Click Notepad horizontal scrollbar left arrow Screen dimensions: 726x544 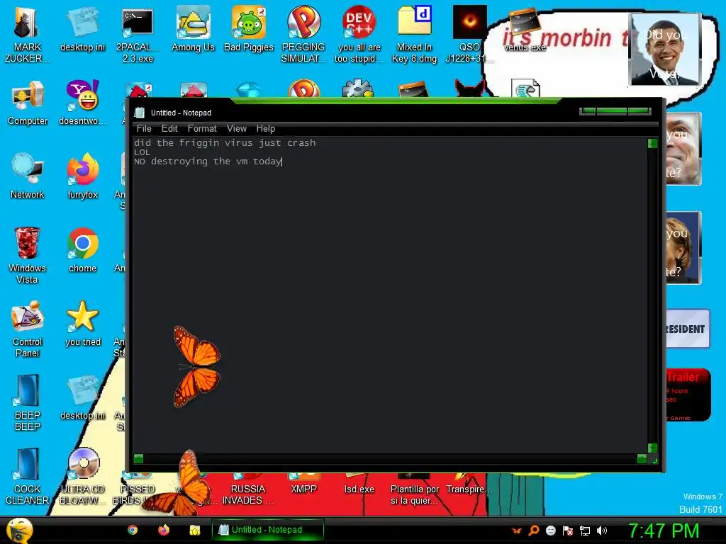[x=138, y=458]
